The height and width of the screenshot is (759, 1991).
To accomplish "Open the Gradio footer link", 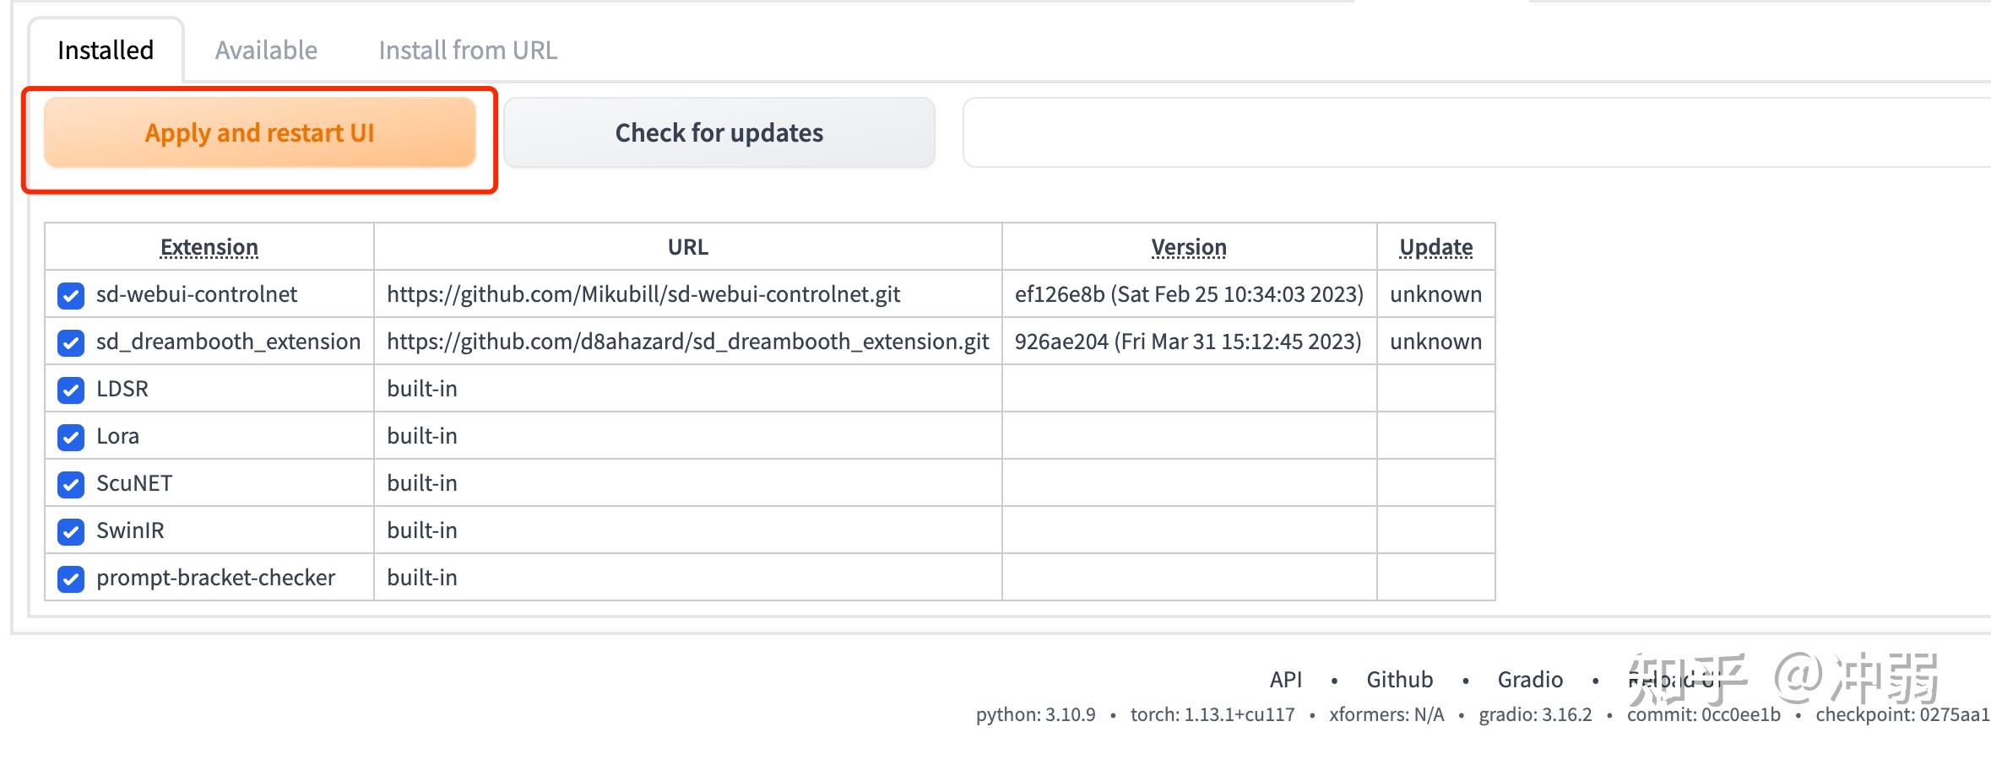I will (x=1530, y=679).
